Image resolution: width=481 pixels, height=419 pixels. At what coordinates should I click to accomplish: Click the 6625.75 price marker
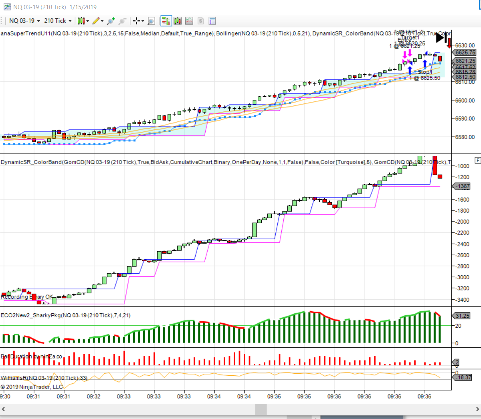465,52
